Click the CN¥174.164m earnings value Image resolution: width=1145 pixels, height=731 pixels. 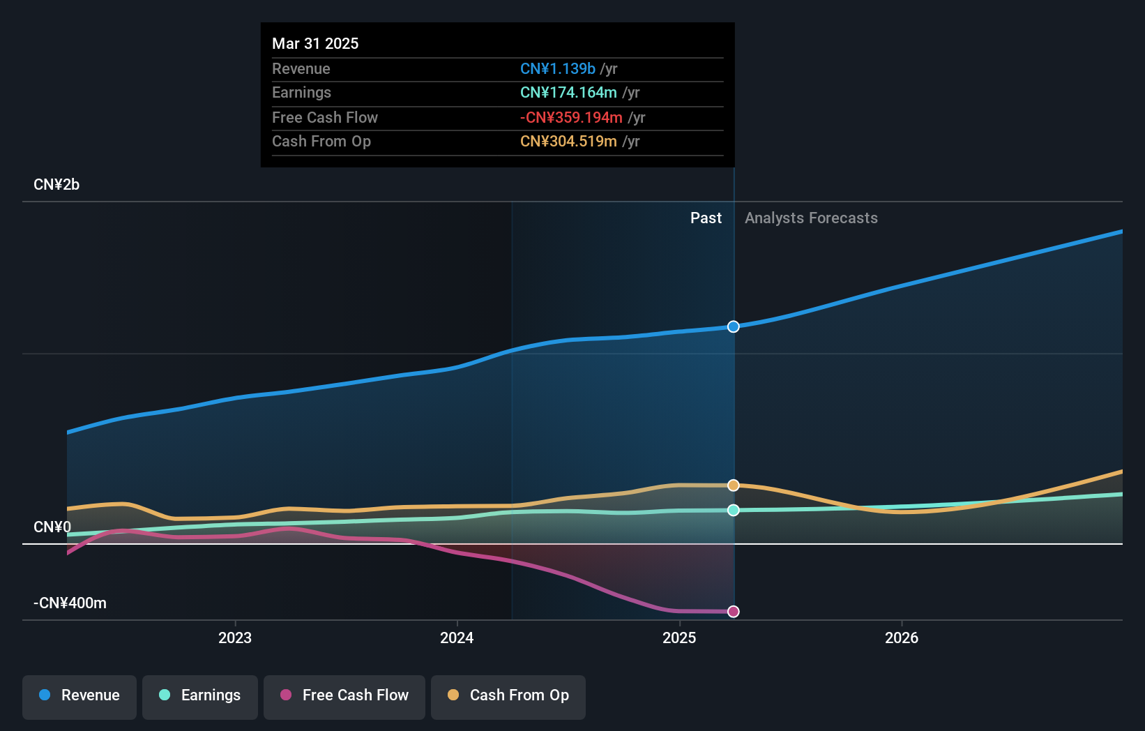568,93
